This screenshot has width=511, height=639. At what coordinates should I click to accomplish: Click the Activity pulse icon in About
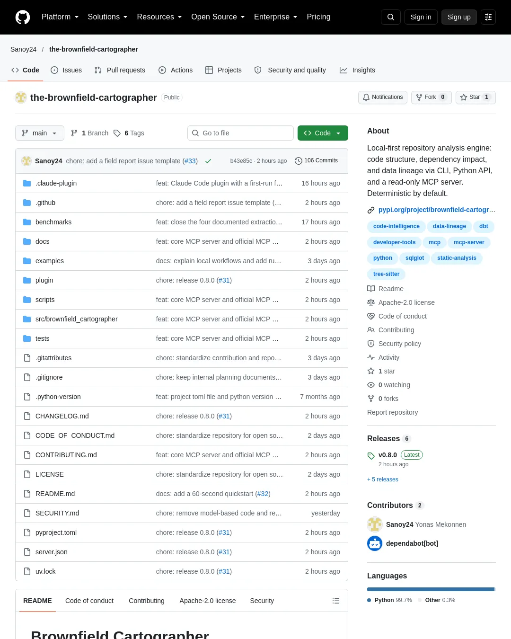pyautogui.click(x=371, y=357)
